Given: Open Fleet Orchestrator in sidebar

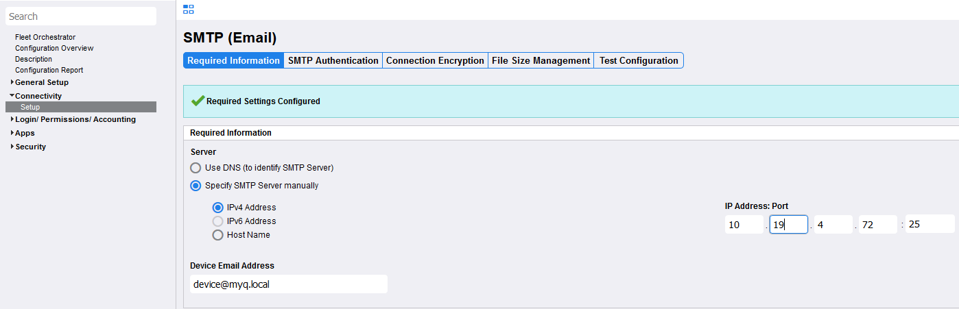Looking at the screenshot, I should coord(45,37).
